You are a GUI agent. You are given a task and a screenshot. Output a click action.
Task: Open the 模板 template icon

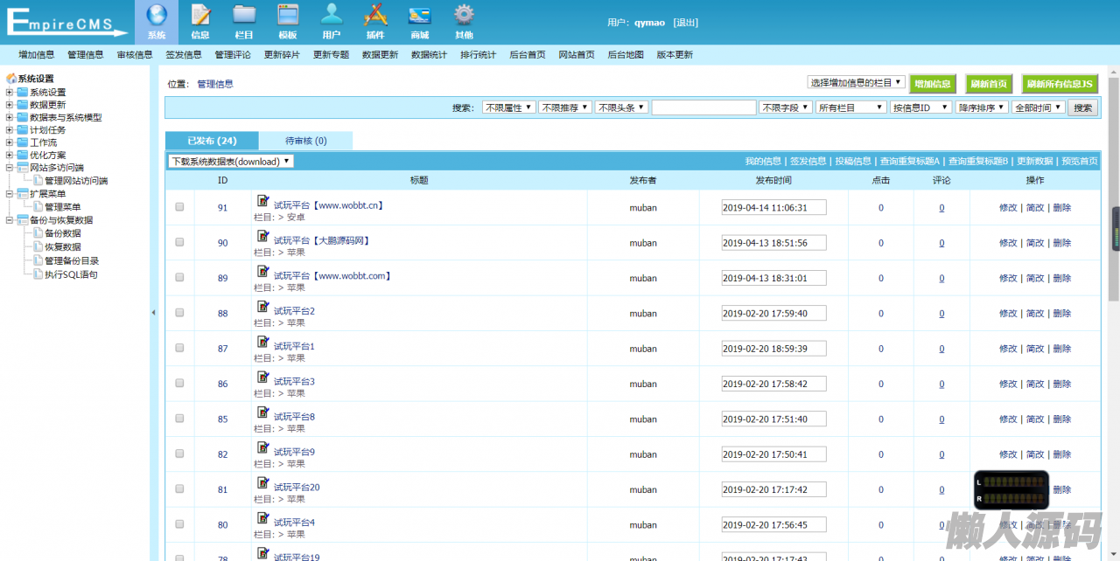tap(288, 16)
